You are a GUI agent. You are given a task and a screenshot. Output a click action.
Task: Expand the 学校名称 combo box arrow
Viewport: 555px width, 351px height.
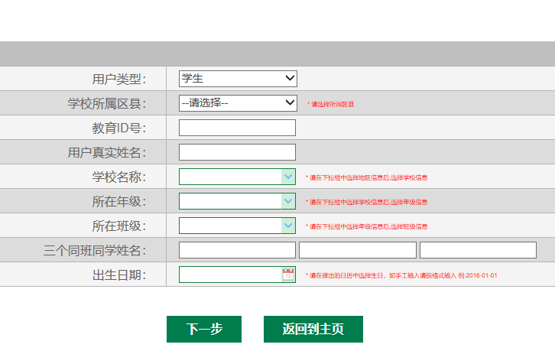point(288,177)
